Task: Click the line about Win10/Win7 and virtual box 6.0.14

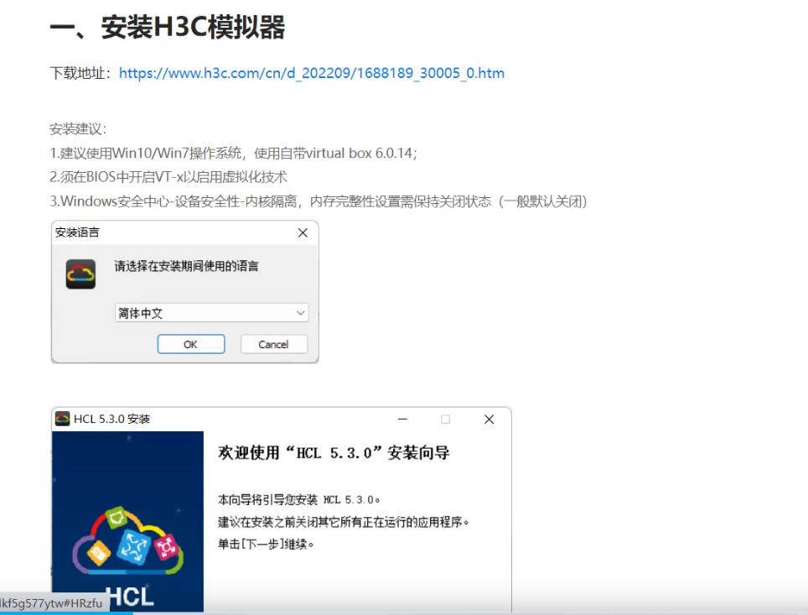Action: coord(233,154)
